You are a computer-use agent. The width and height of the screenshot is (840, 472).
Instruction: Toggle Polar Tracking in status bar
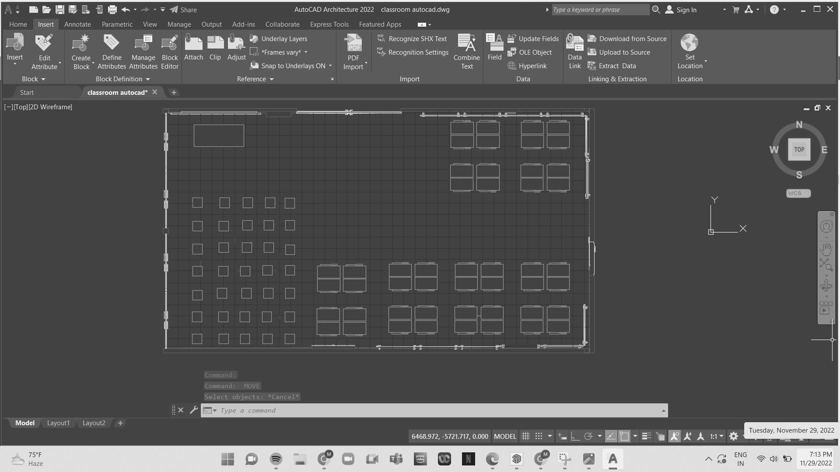588,436
